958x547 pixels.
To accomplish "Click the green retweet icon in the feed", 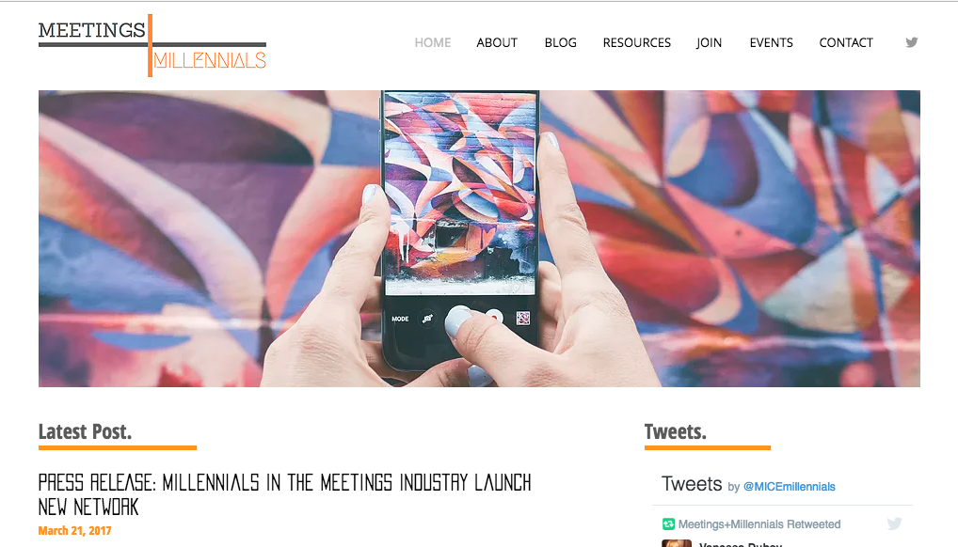I will (x=668, y=524).
